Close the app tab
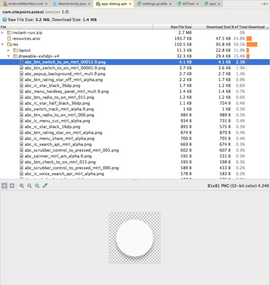Screen dimensions: 270x285 219,4
